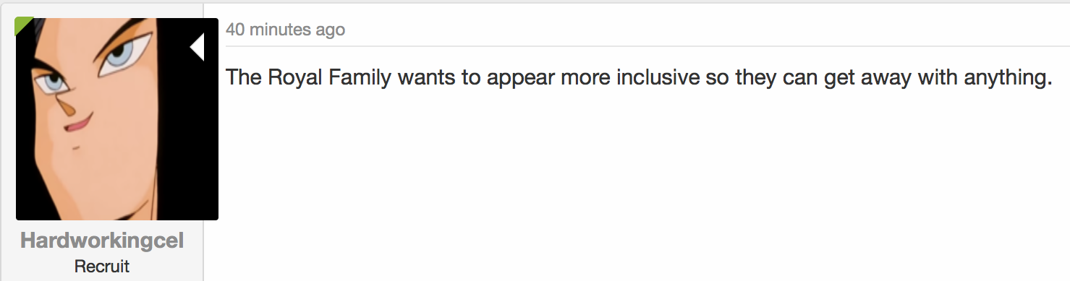This screenshot has width=1070, height=281.
Task: Click the word 'wants' in the message
Action: [x=427, y=78]
